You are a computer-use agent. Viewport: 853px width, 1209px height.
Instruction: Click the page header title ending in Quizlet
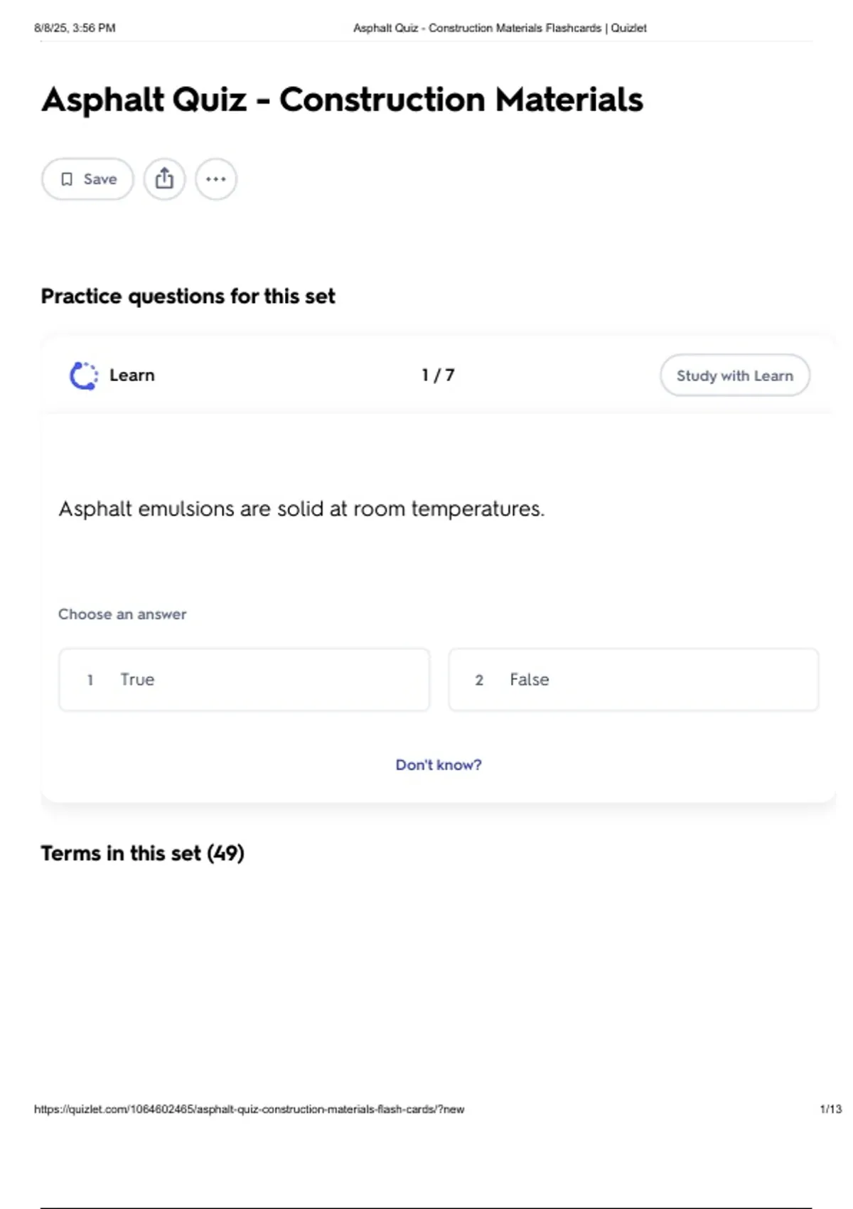(500, 28)
